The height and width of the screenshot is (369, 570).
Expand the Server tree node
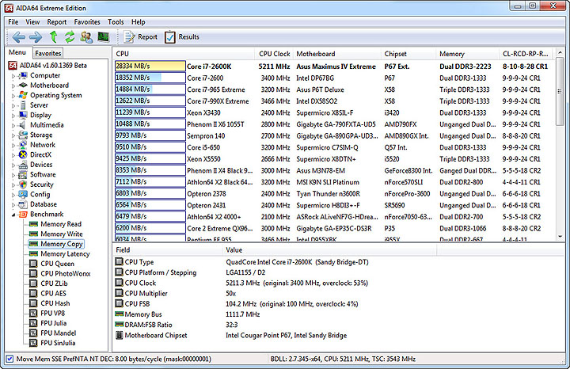13,106
